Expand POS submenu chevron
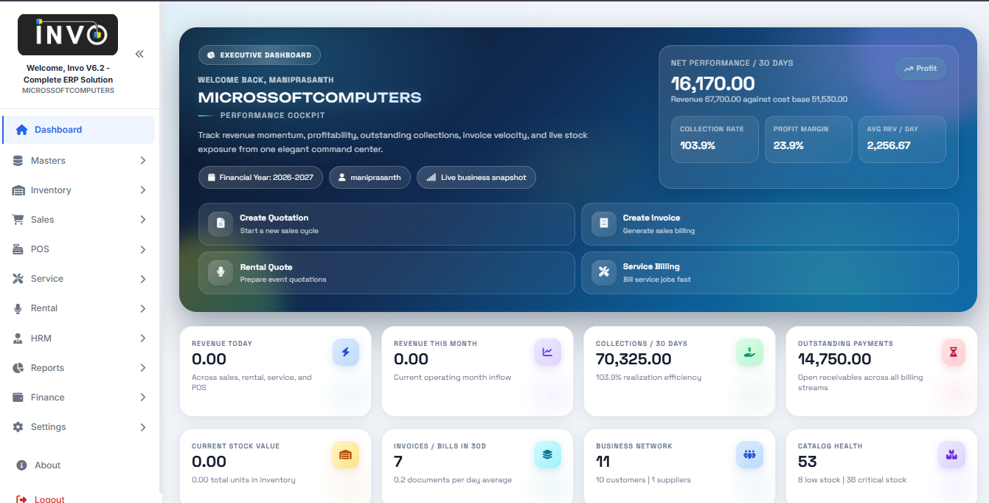989x503 pixels. [142, 249]
